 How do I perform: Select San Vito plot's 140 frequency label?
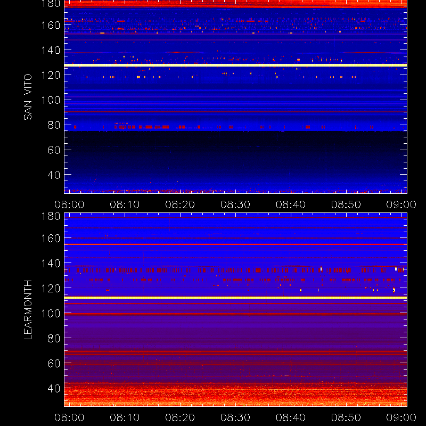[x=51, y=50]
